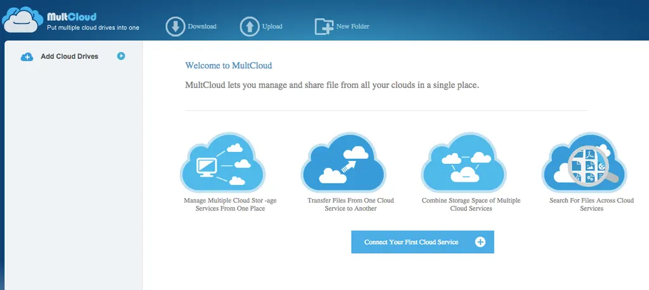
Task: Click the 'Welcome to MultCloud' heading
Action: click(x=228, y=65)
